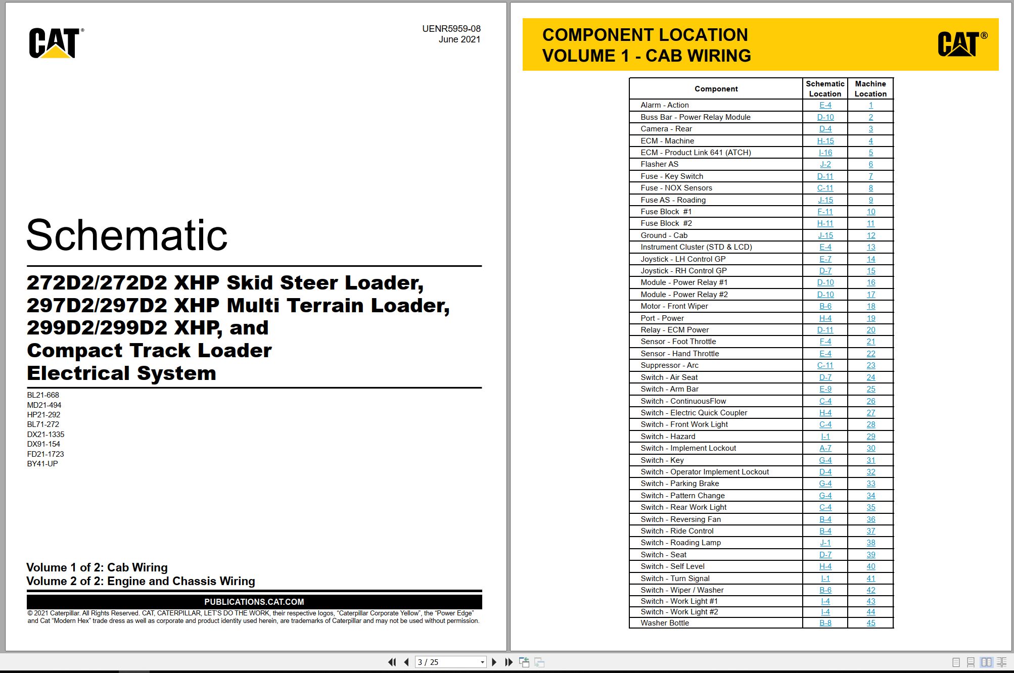Open machine location 36 for Switch - Reversing Fan
1014x673 pixels.
click(870, 519)
